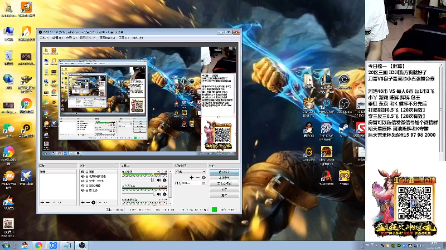Select the only scene in the Scenes list

pos(58,172)
